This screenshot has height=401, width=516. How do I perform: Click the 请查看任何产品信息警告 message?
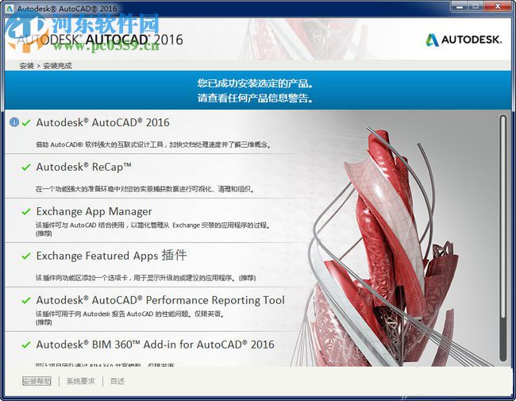pos(255,98)
